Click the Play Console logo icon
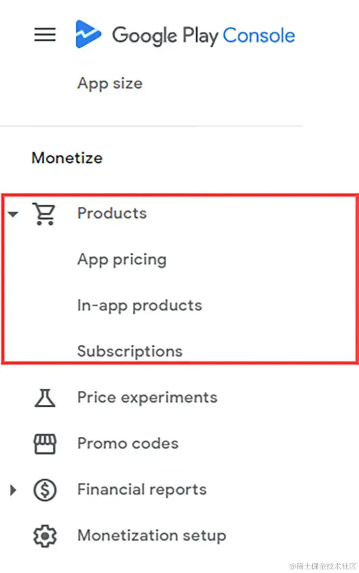Screen dimensions: 359x573 (88, 34)
